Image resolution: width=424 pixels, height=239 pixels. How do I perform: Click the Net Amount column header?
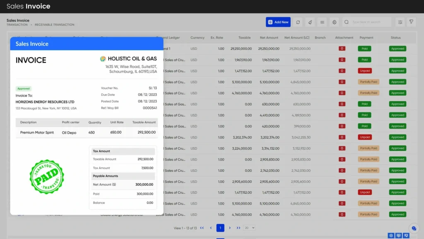click(269, 38)
